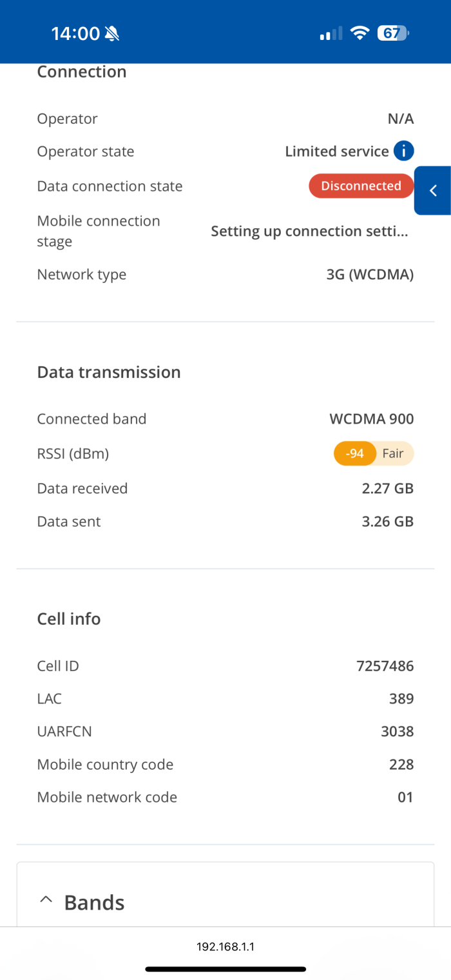
Task: Collapse the Bands section chevron
Action: pyautogui.click(x=46, y=900)
